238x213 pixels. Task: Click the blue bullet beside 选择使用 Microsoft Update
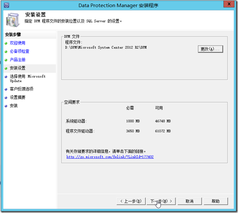6,77
